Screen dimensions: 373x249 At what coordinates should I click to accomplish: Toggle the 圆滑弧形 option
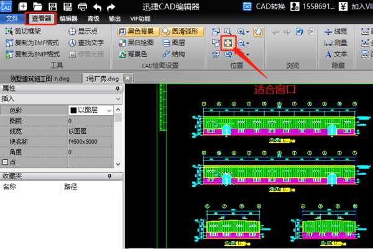(183, 31)
